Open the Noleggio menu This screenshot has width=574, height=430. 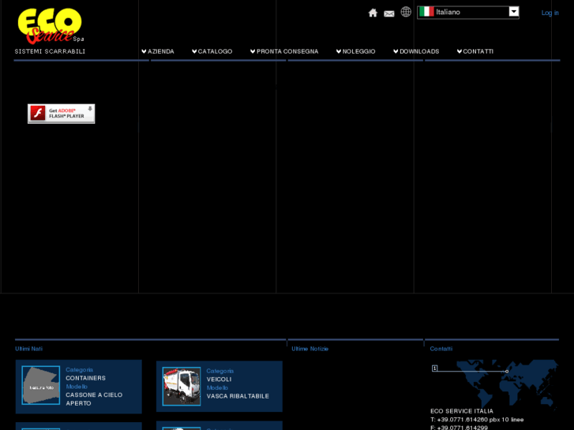click(x=355, y=51)
